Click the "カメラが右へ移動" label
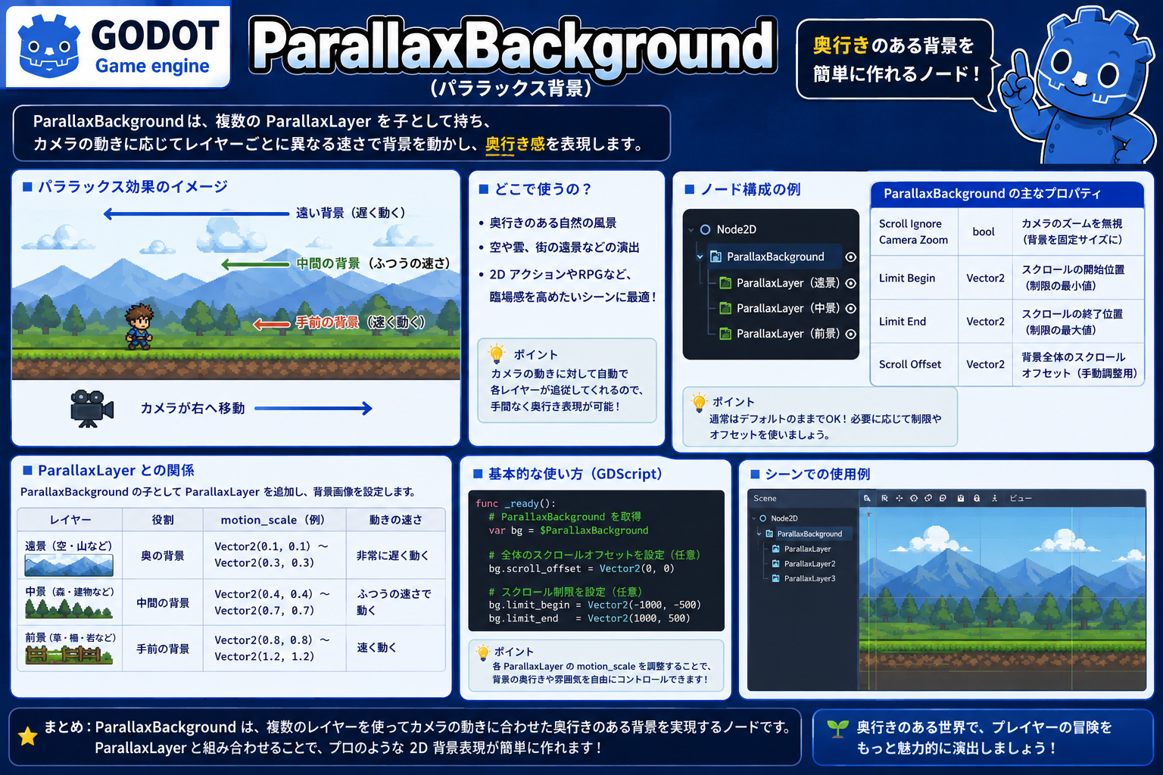 coord(192,409)
